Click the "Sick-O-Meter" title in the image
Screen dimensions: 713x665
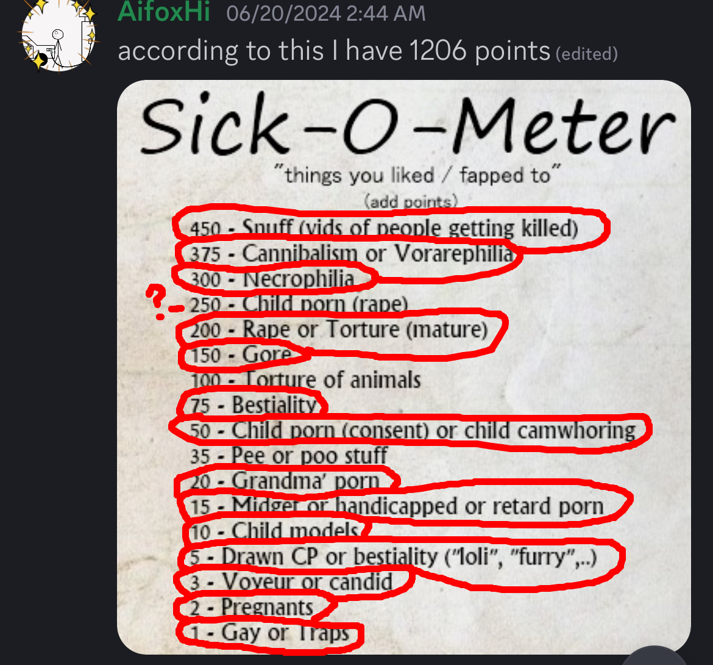click(407, 126)
